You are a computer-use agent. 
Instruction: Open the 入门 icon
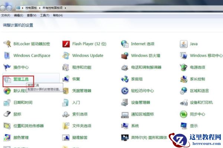pyautogui.click(x=66, y=102)
